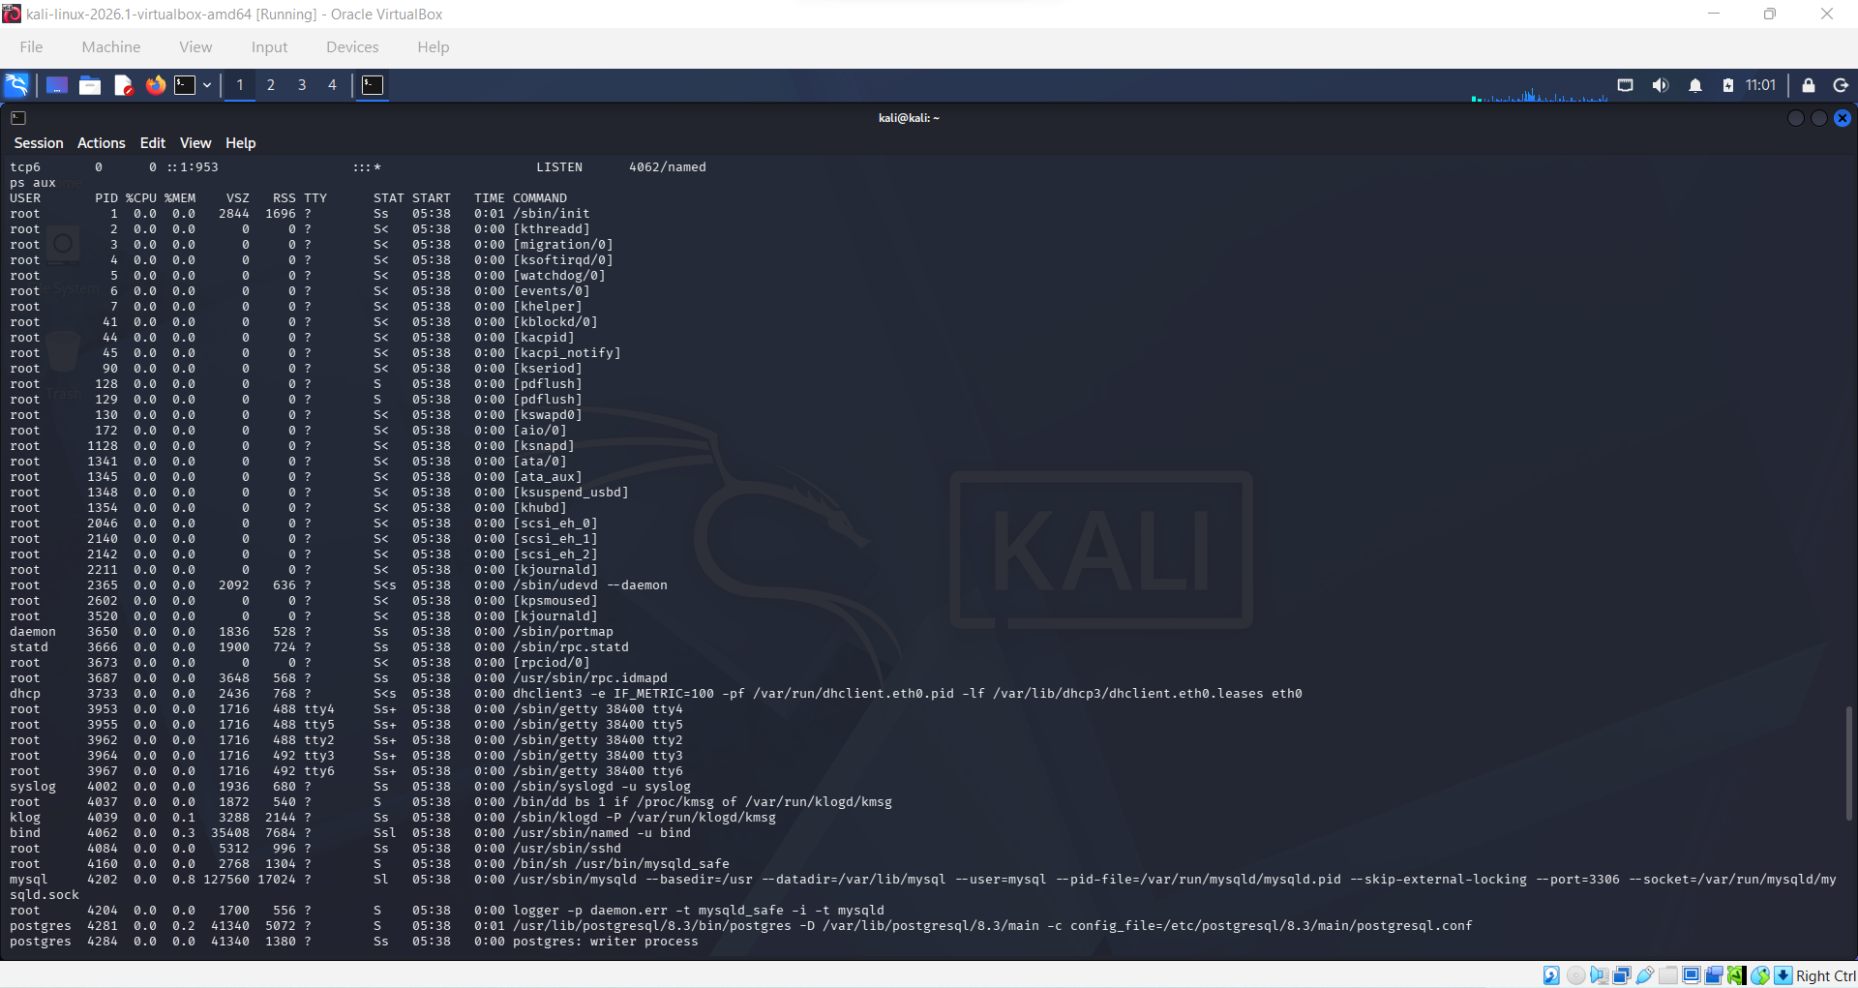Click the 11:01 panel clock

coord(1761,85)
